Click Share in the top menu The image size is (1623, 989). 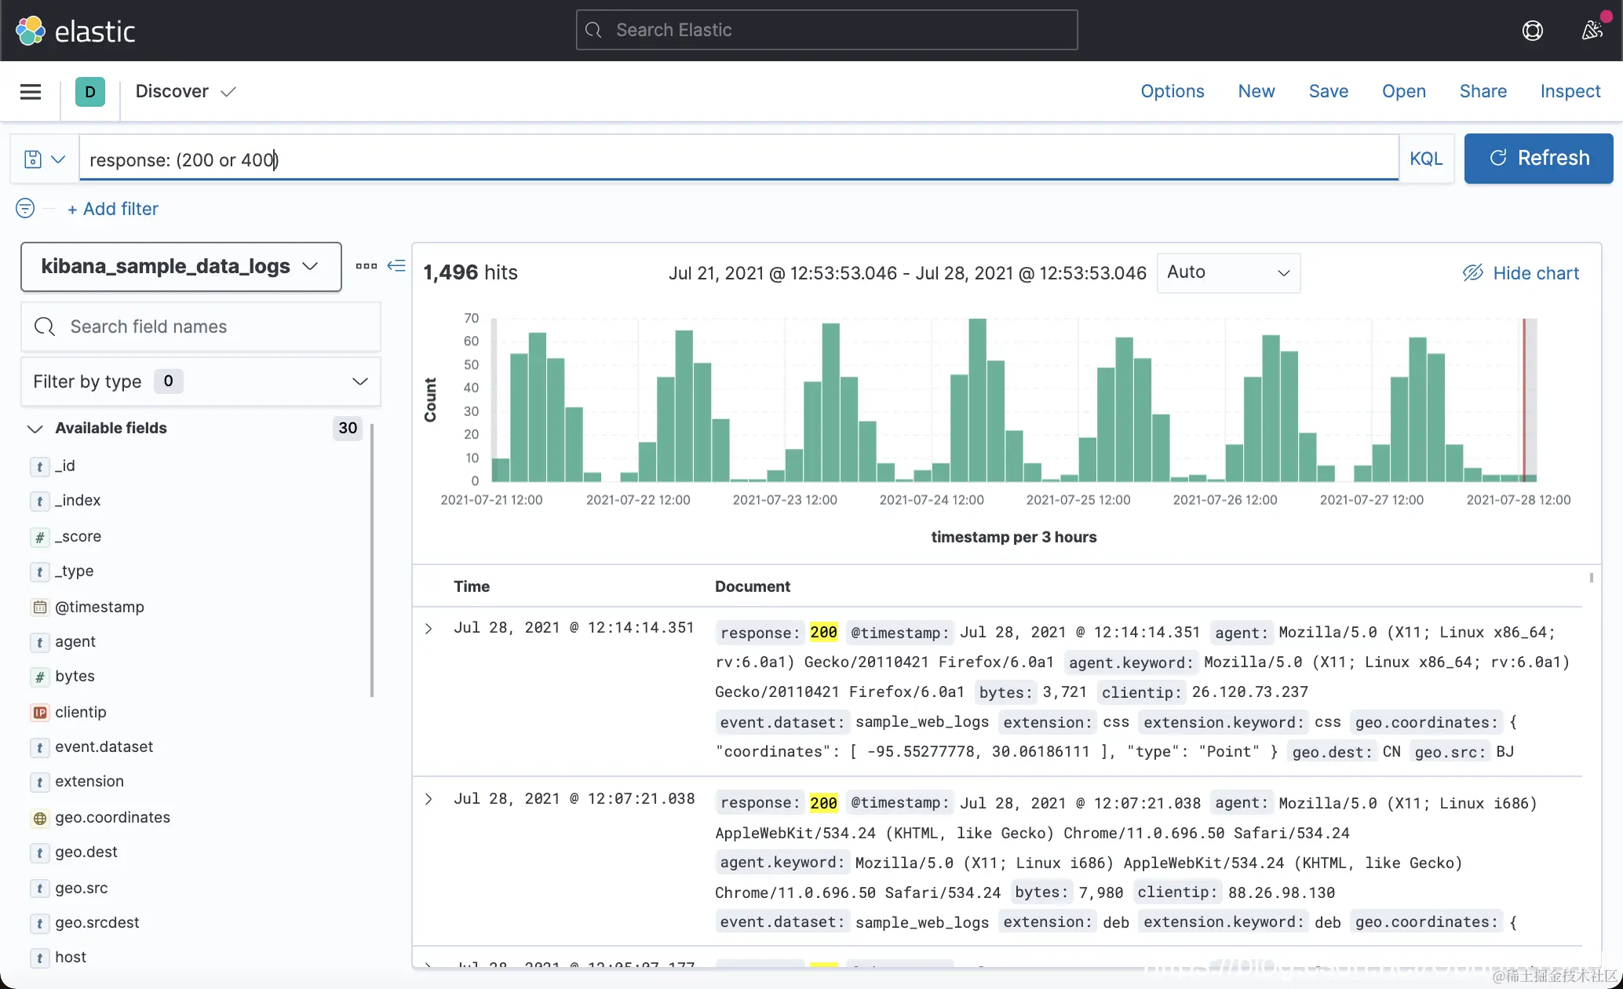coord(1483,91)
